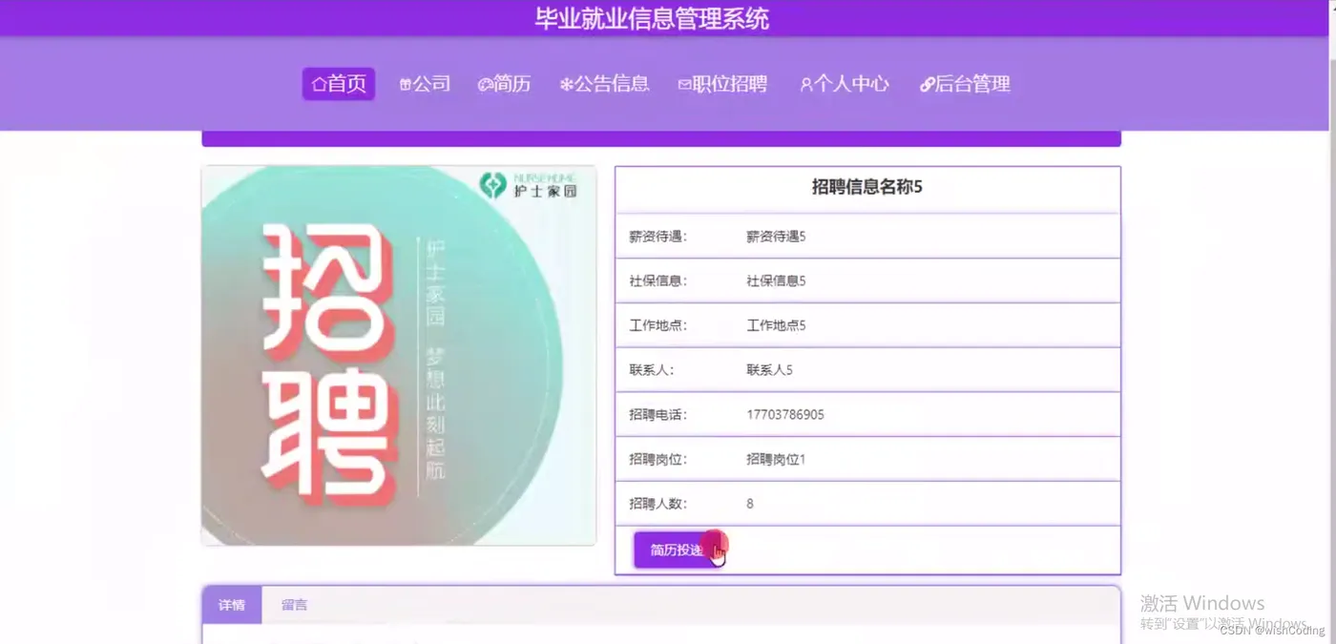1336x644 pixels.
Task: Click the 招聘人数 value 8
Action: coord(750,504)
